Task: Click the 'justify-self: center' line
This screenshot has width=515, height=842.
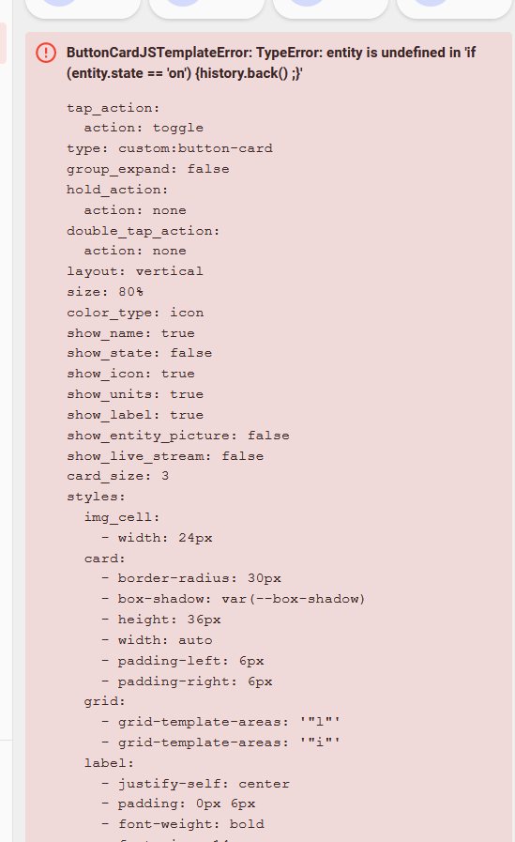Action: tap(195, 784)
